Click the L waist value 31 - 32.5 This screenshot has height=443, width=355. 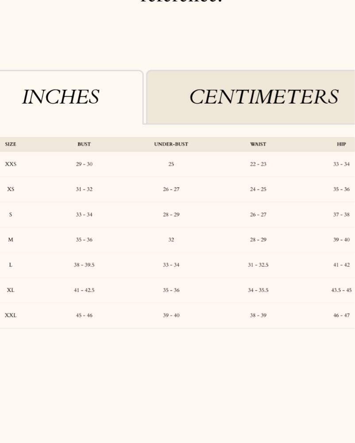tap(258, 265)
